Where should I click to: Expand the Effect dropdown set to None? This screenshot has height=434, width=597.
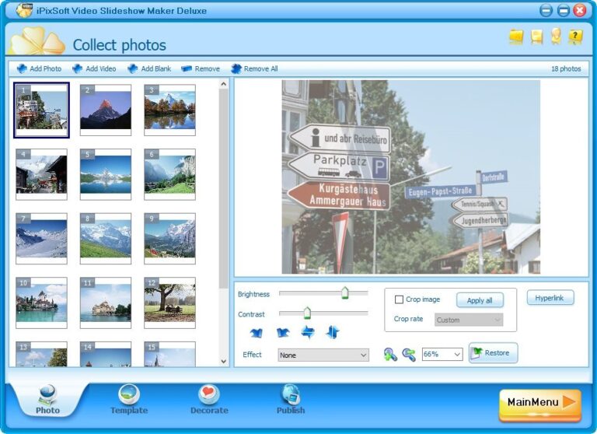(x=323, y=355)
